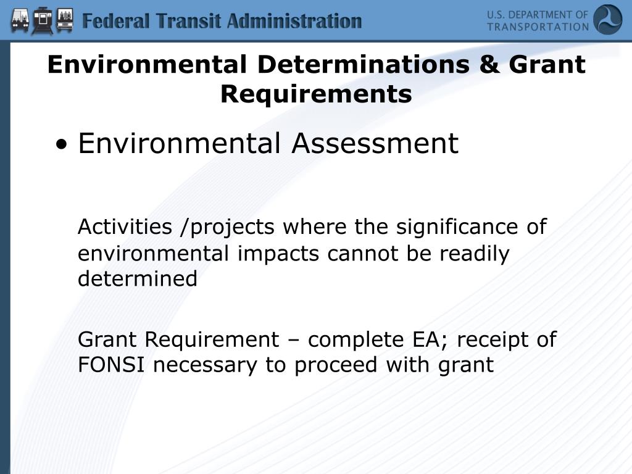Click the slide title 'Environmental Determinations & Grant'
632x474 pixels.
317,64
